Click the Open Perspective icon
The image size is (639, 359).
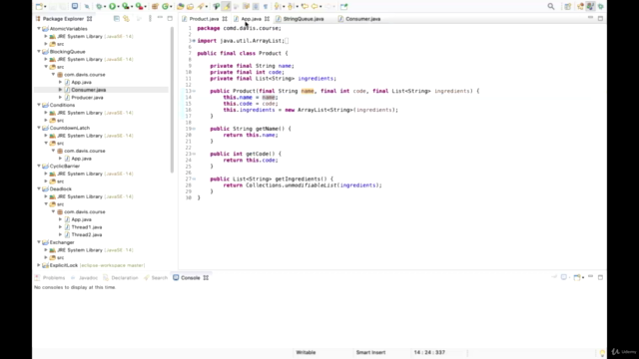(x=568, y=7)
